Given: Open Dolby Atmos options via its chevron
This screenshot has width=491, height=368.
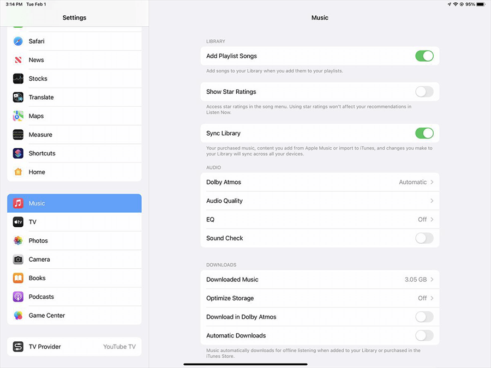Looking at the screenshot, I should (x=432, y=182).
